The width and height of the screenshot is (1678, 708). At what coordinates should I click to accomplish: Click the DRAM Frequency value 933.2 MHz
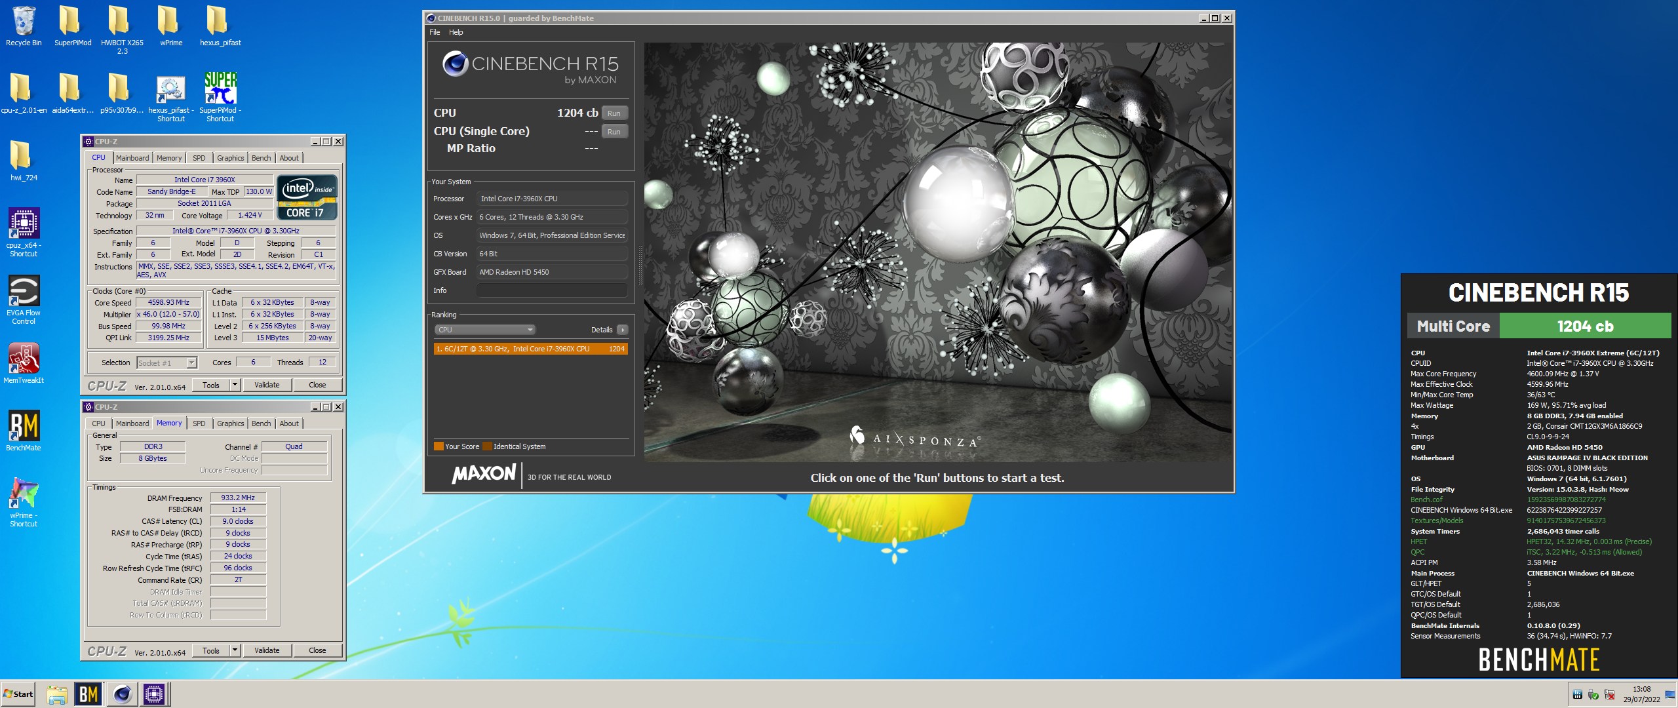[x=238, y=498]
